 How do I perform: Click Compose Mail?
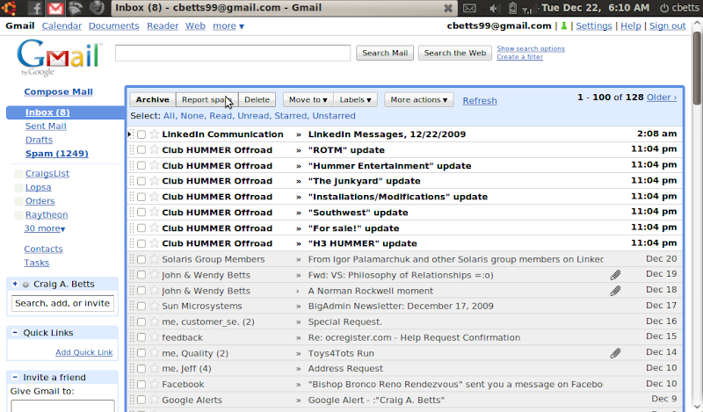point(58,92)
